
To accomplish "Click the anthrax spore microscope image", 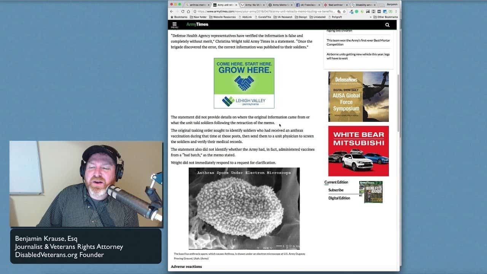I will [x=244, y=208].
